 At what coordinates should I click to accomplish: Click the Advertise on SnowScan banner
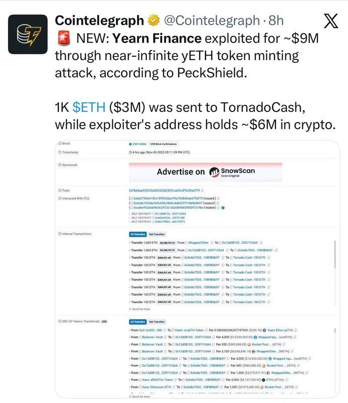[x=205, y=172]
